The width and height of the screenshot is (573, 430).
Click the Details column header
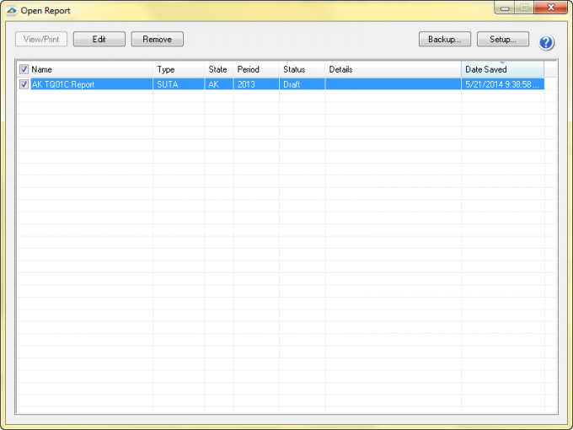[x=392, y=69]
